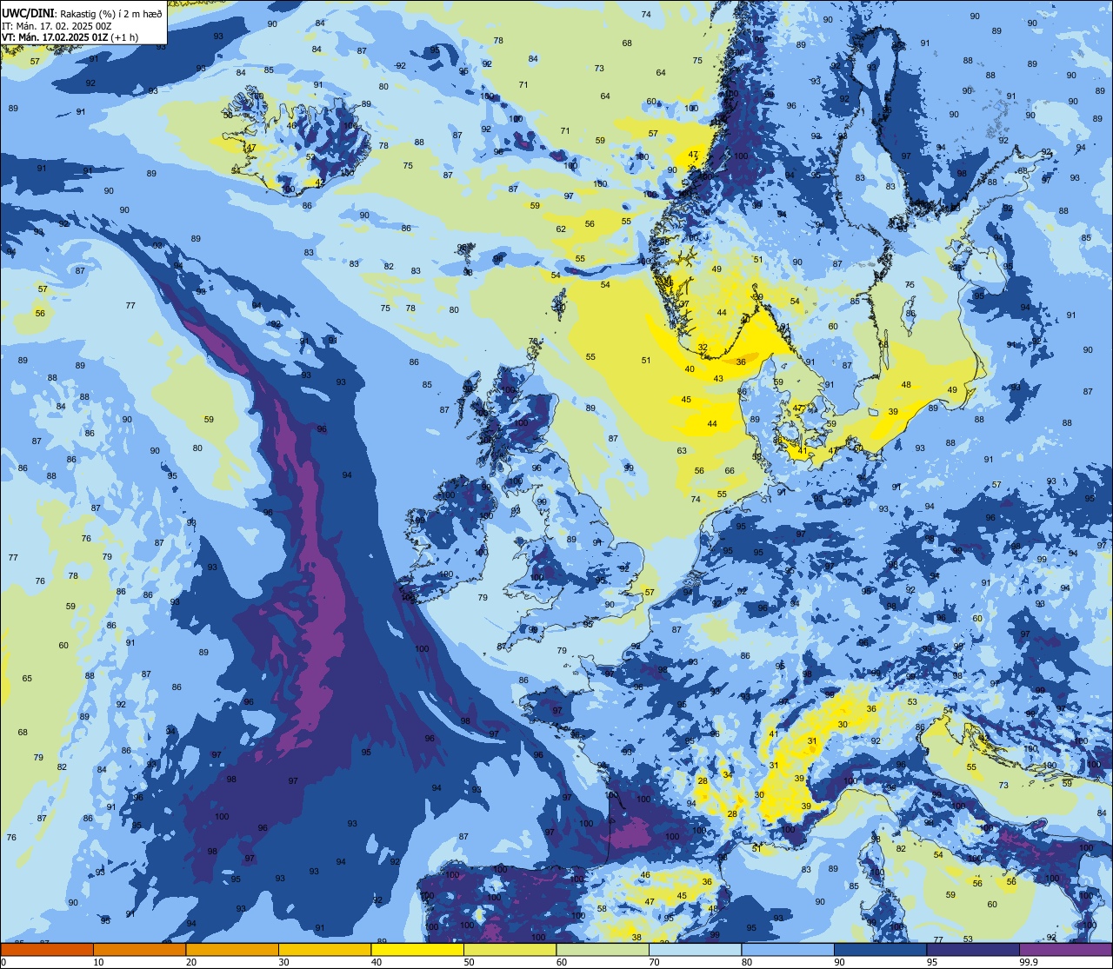Click the 20–30 amber legend swatch
1113x969 pixels.
click(232, 949)
